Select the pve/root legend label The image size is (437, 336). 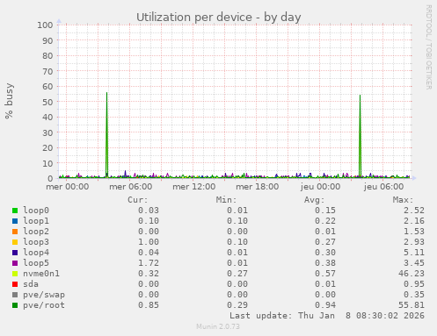[44, 305]
